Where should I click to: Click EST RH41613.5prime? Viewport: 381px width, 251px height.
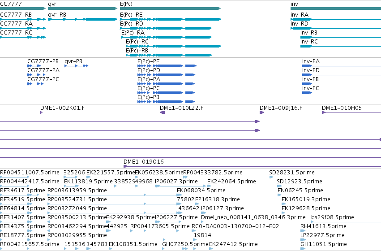pyautogui.click(x=323, y=227)
